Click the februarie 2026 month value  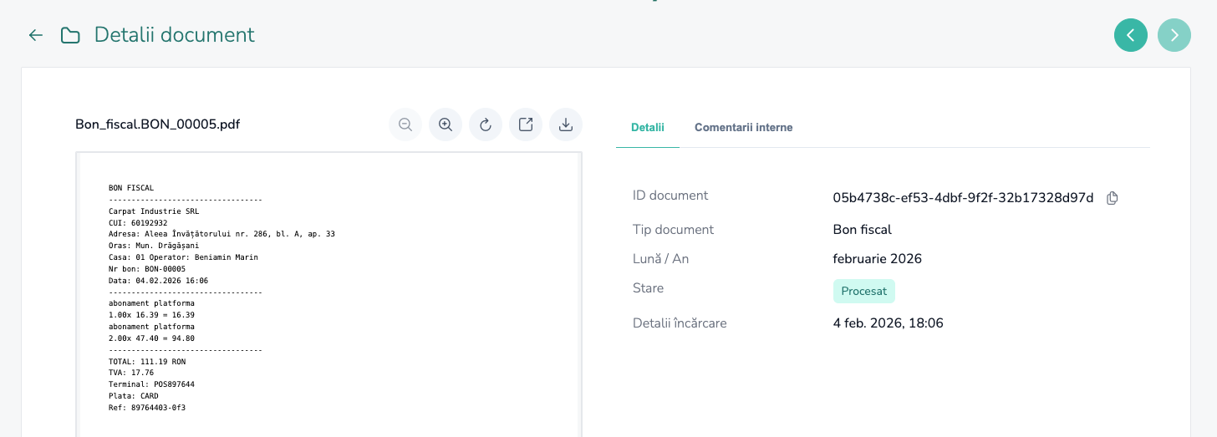point(877,259)
